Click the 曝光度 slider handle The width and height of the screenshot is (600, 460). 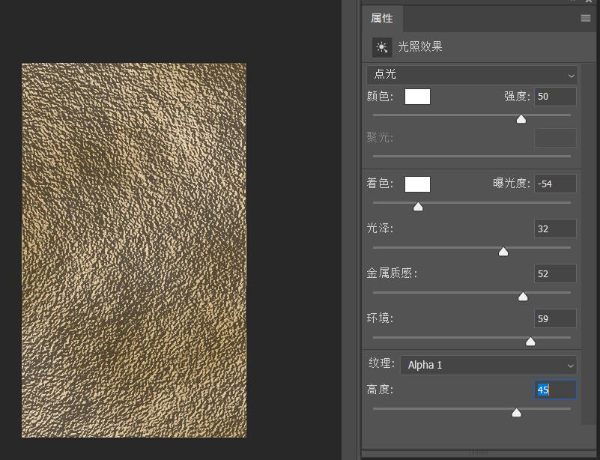pyautogui.click(x=418, y=207)
